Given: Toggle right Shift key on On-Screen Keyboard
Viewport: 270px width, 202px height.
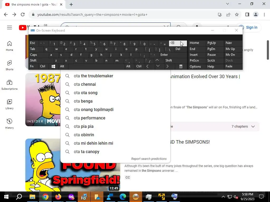Looking at the screenshot, I should (x=175, y=60).
